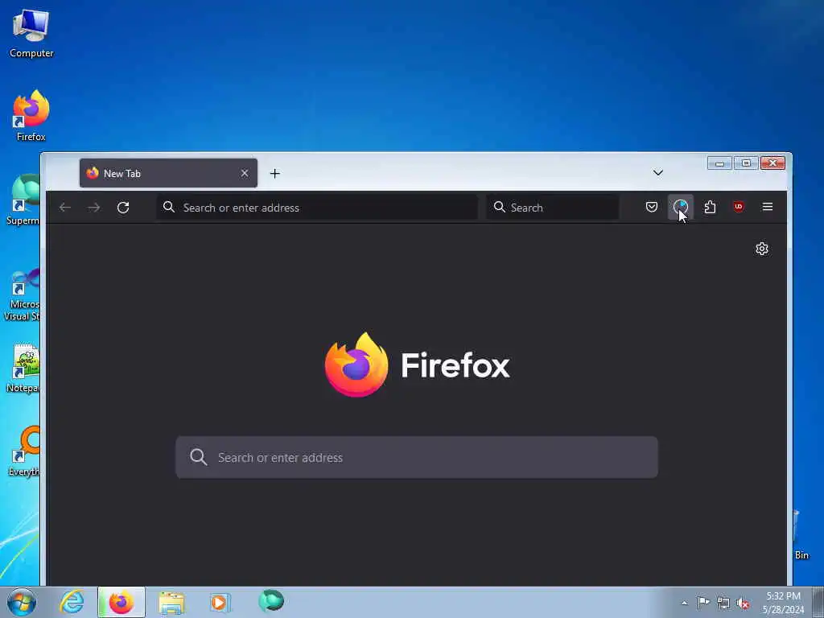Open the Firefox account profile icon
The image size is (824, 618).
tap(681, 207)
